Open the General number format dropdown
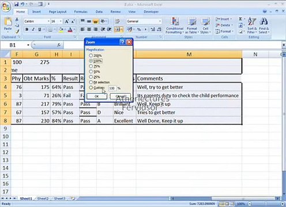This screenshot has height=207, width=286. [160, 21]
